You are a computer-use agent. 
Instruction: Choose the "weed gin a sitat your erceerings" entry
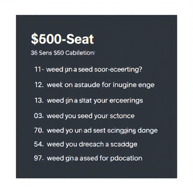pos(95,101)
